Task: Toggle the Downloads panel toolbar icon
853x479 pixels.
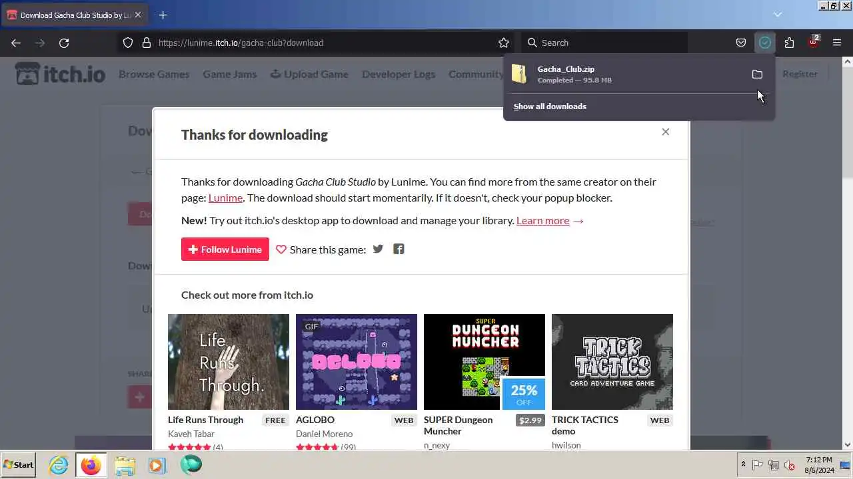Action: (765, 43)
